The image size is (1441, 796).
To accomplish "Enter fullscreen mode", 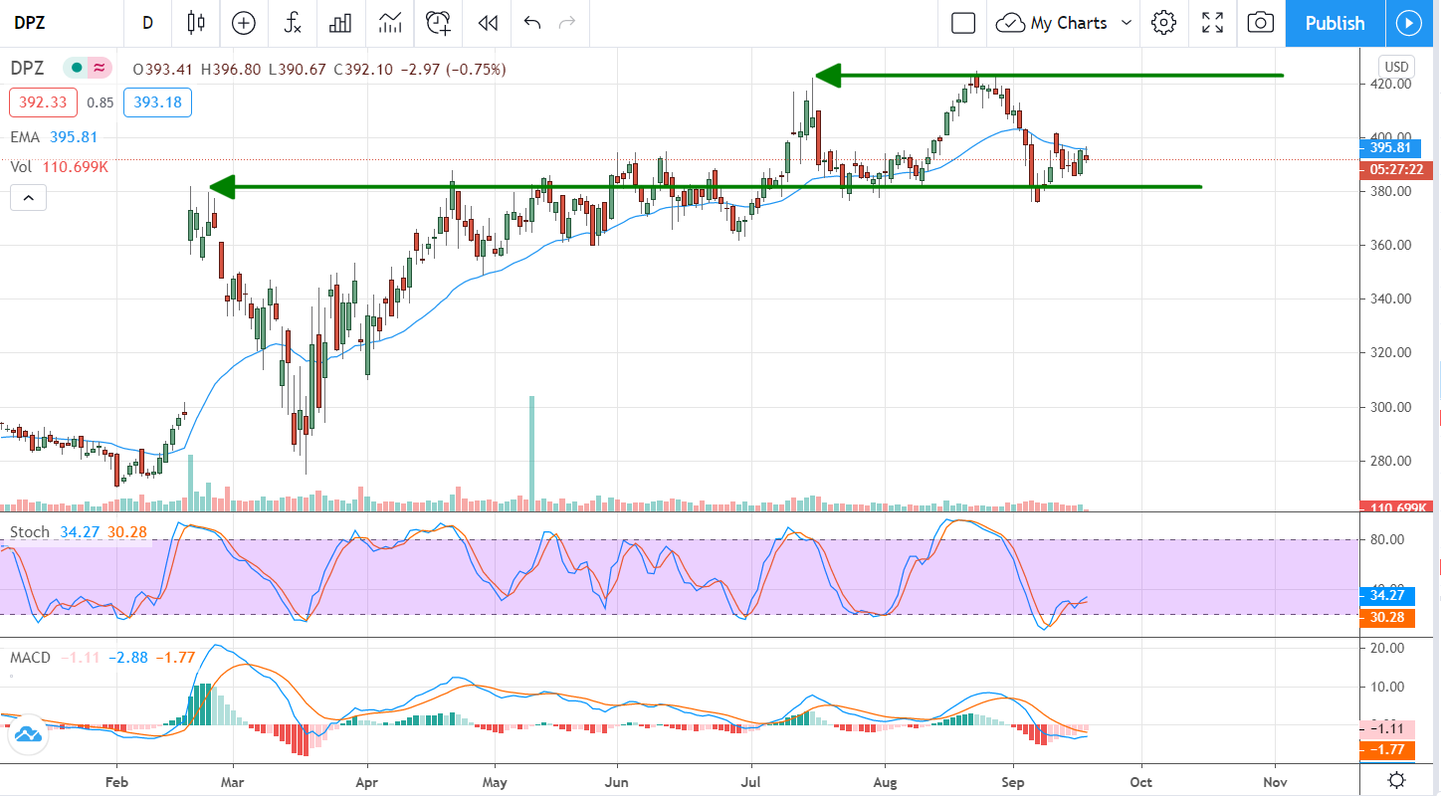I will click(1212, 23).
